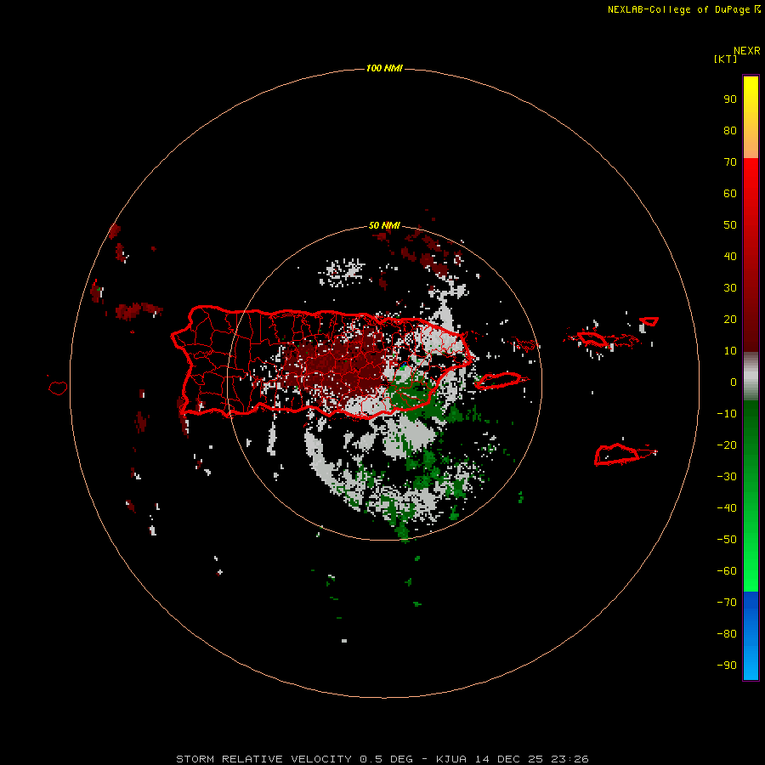Select the 100 NMI range ring label
The width and height of the screenshot is (765, 765).
coord(384,68)
